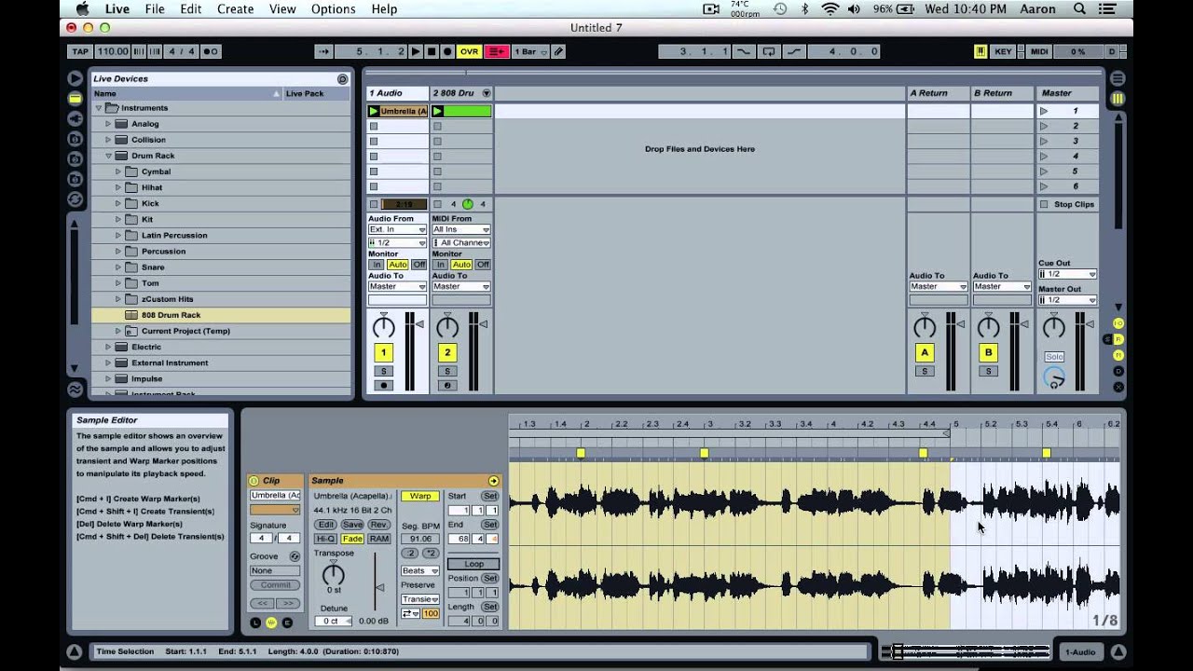Click the groove hot-swap icon

295,556
